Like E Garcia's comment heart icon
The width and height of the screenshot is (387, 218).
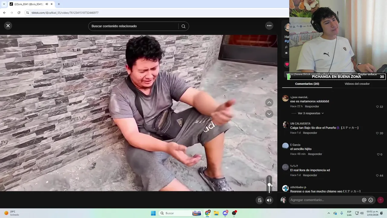click(x=378, y=154)
